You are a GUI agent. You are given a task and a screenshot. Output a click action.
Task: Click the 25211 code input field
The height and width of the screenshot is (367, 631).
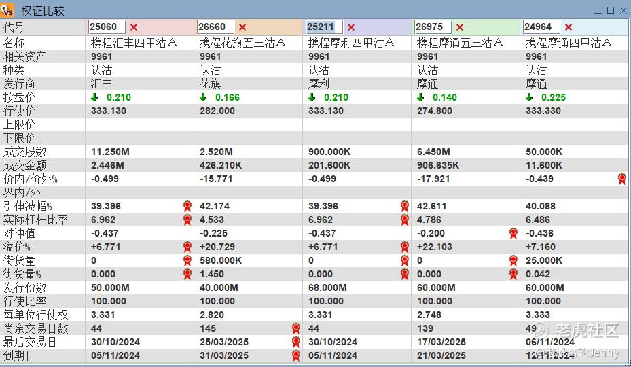coord(325,27)
